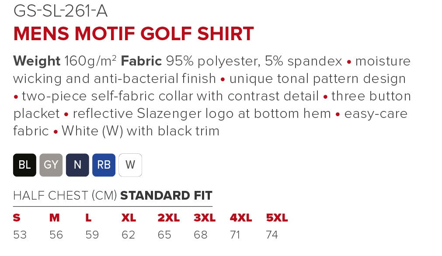
Task: Select the royal blue RB swatch
Action: coord(104,165)
